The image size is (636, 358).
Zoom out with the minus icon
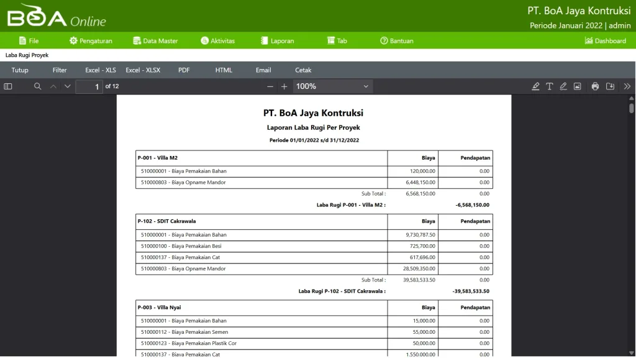270,86
